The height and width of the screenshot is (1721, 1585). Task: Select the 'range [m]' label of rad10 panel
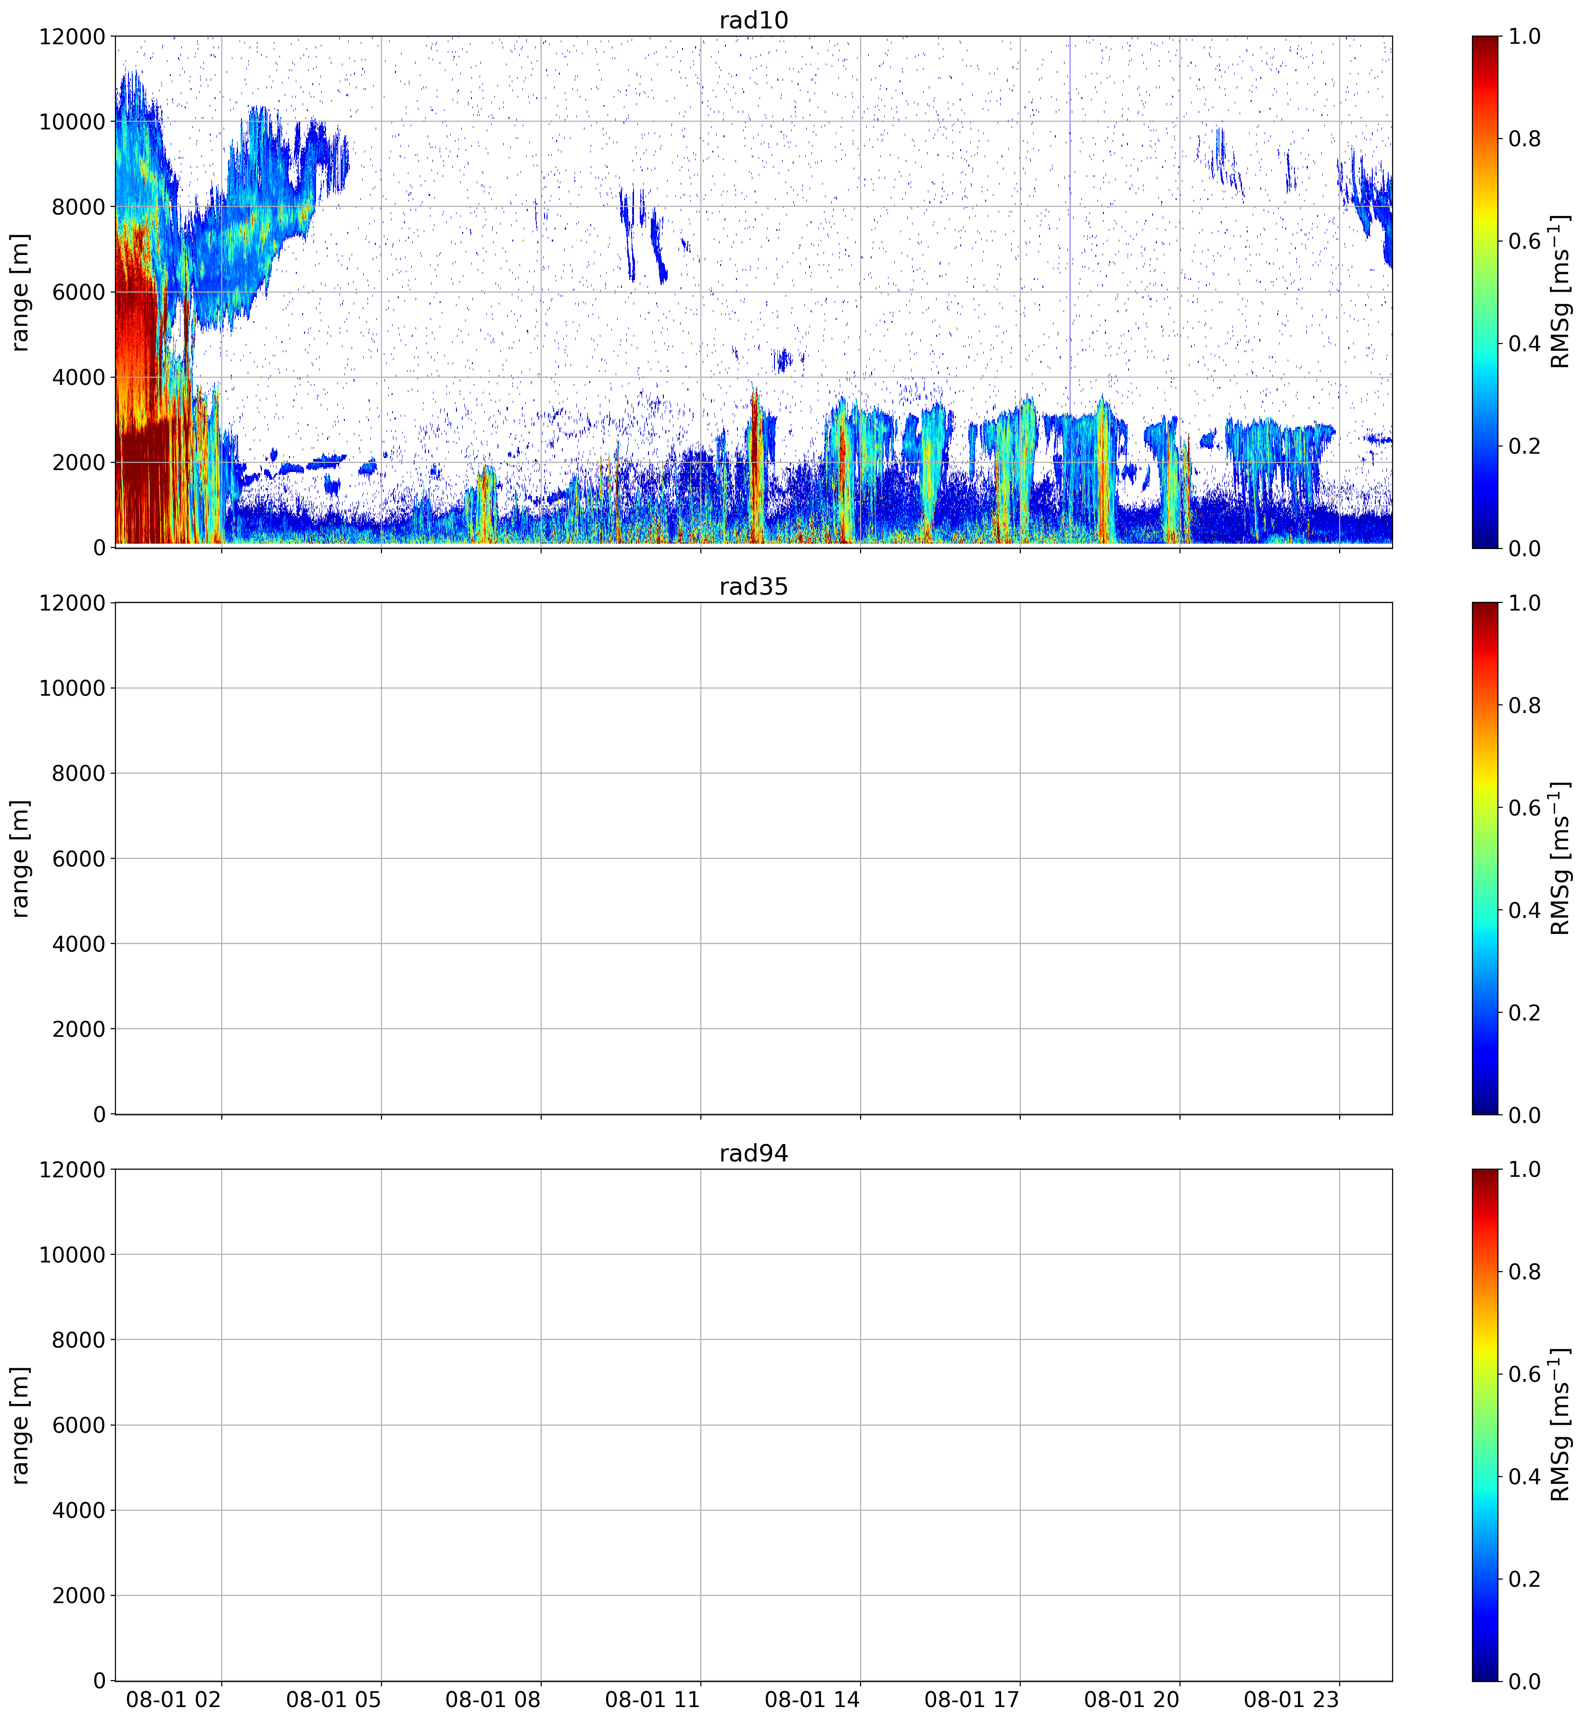20,292
